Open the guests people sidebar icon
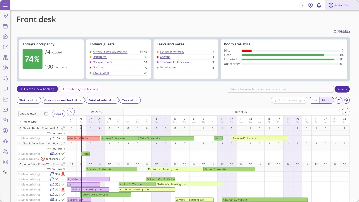Image resolution: width=359 pixels, height=202 pixels. coord(5,151)
